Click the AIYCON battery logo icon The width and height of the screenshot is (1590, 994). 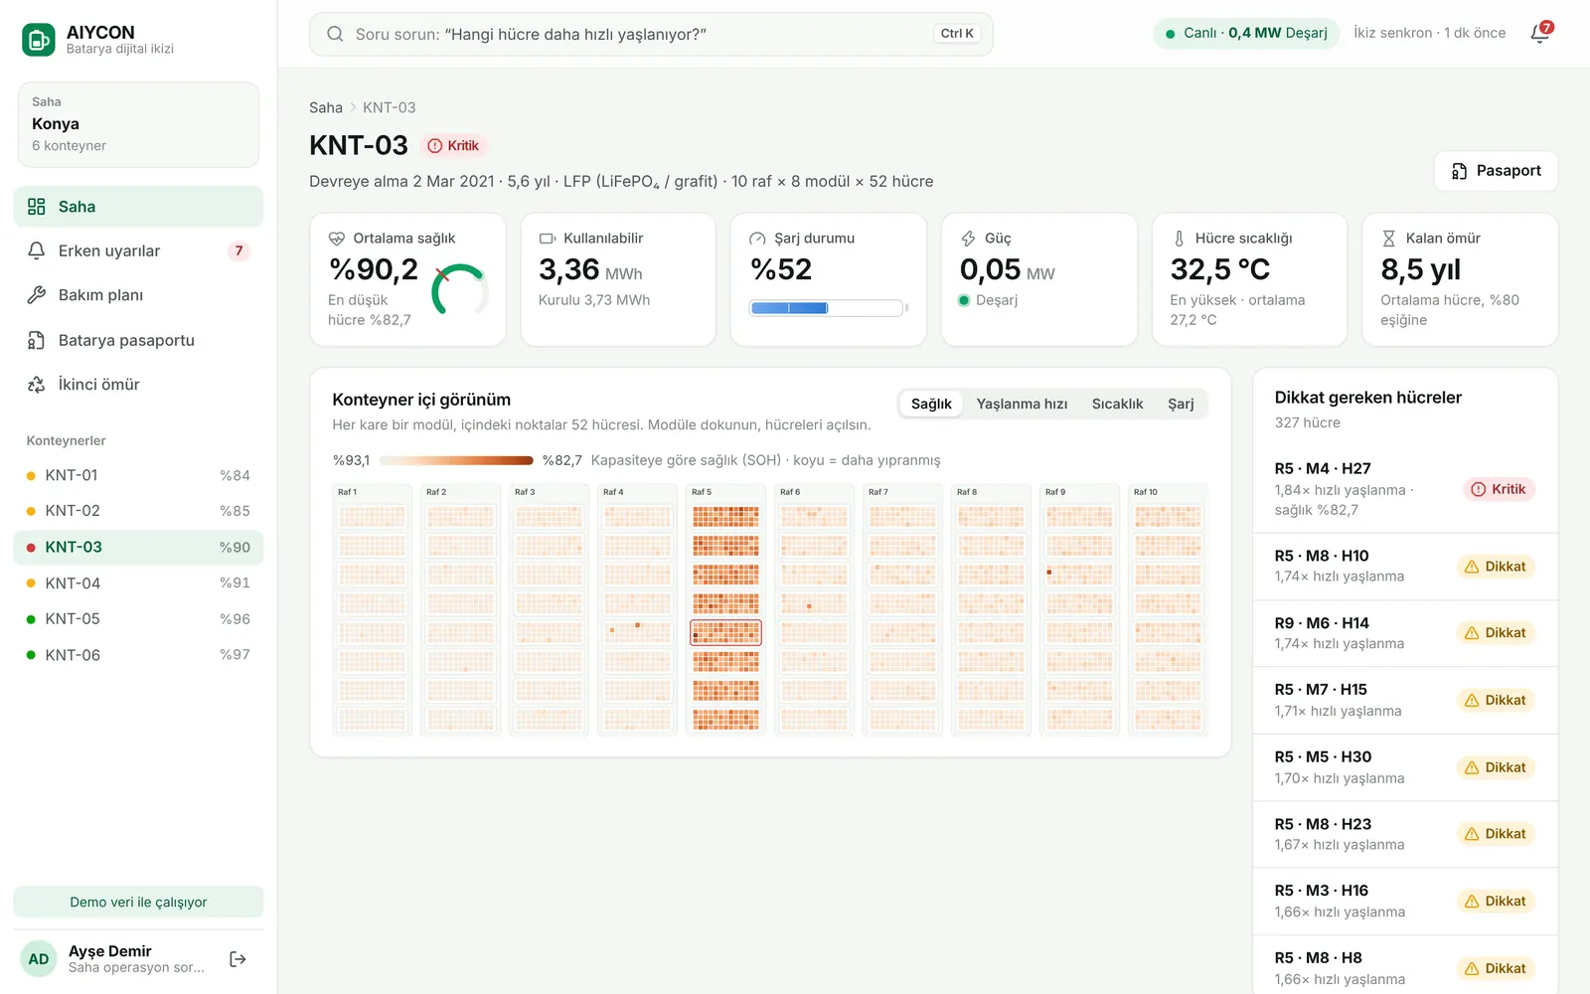[x=39, y=40]
